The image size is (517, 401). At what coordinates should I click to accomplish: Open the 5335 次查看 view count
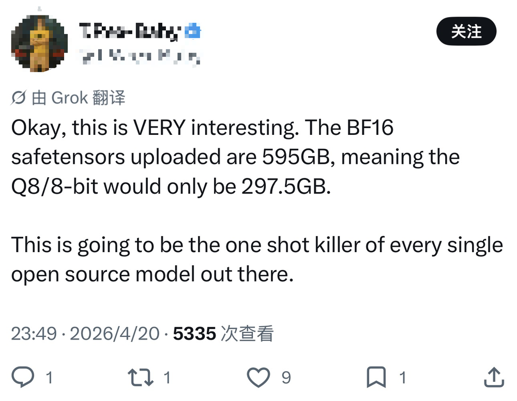pyautogui.click(x=223, y=334)
